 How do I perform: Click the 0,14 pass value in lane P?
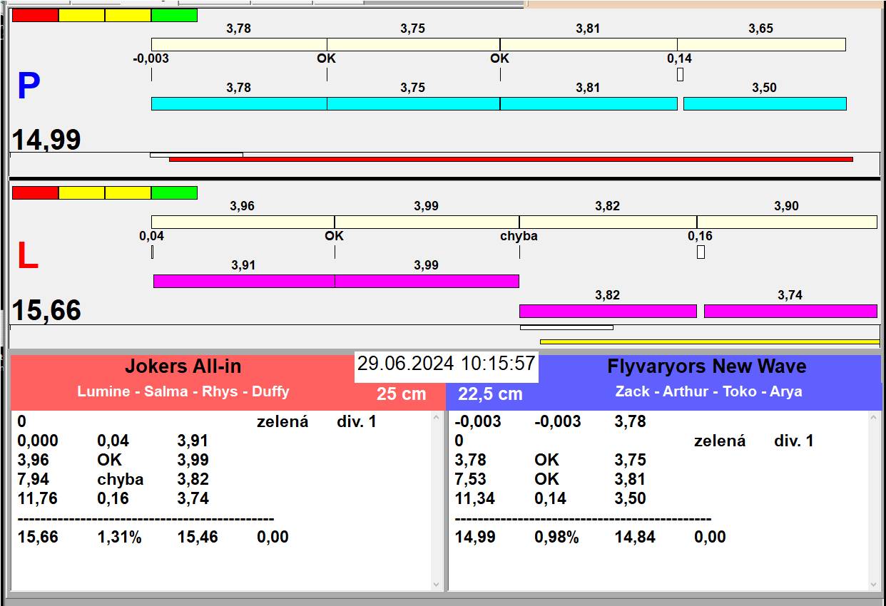(x=679, y=58)
